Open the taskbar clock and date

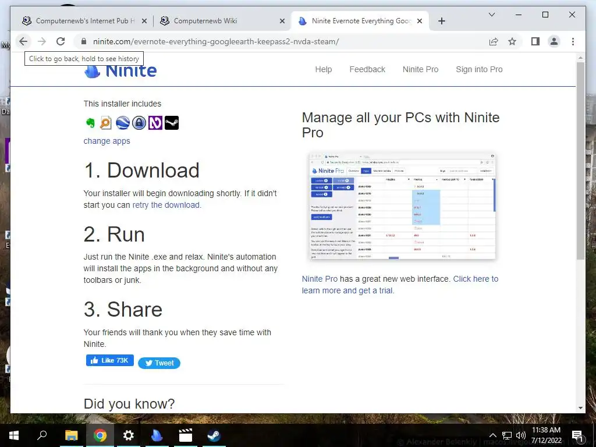click(546, 435)
